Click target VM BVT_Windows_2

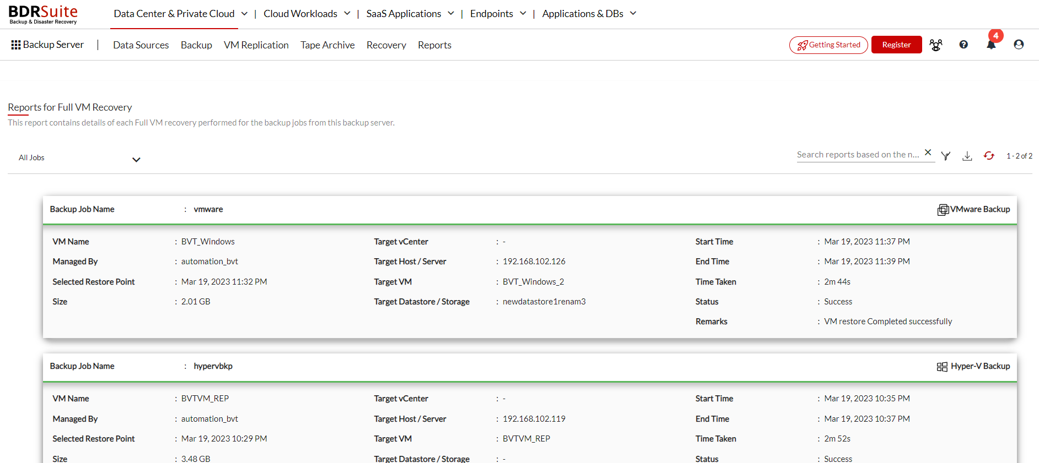pos(534,282)
